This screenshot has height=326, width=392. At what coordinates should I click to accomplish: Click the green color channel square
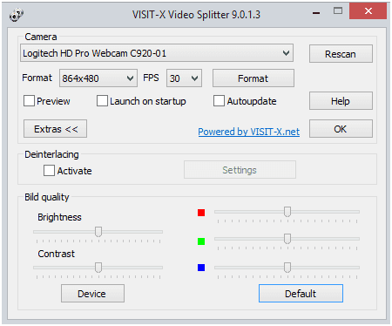[x=201, y=241]
